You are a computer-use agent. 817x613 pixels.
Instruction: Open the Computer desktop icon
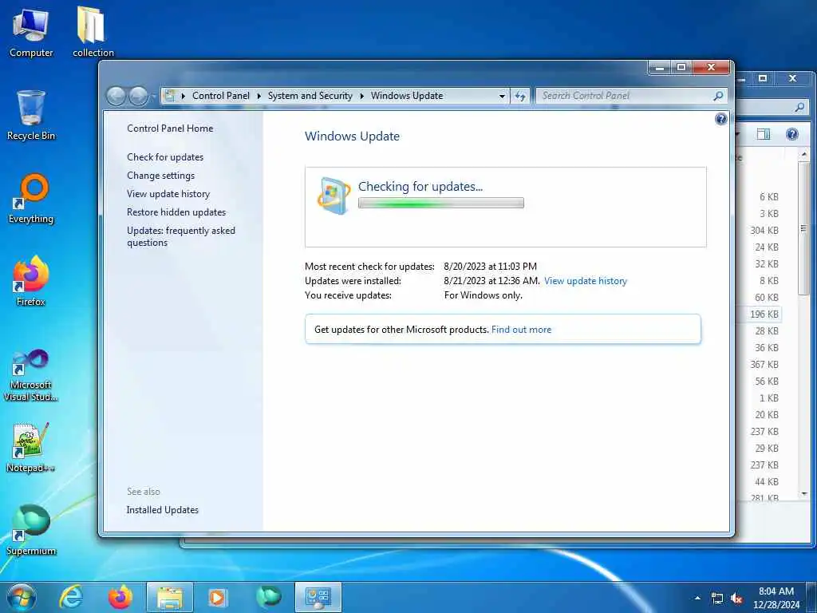click(x=31, y=32)
